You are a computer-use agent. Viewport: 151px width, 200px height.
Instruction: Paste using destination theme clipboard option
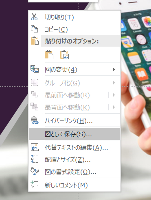point(49,54)
